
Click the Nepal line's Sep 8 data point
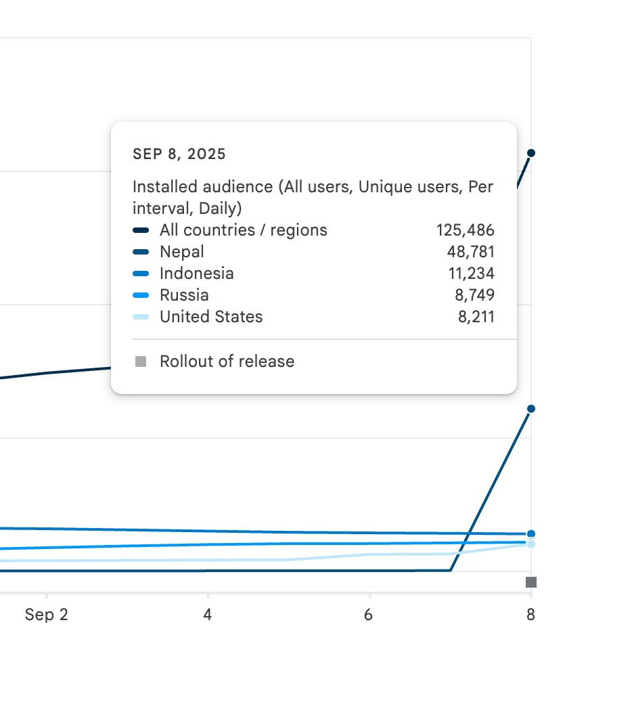531,408
